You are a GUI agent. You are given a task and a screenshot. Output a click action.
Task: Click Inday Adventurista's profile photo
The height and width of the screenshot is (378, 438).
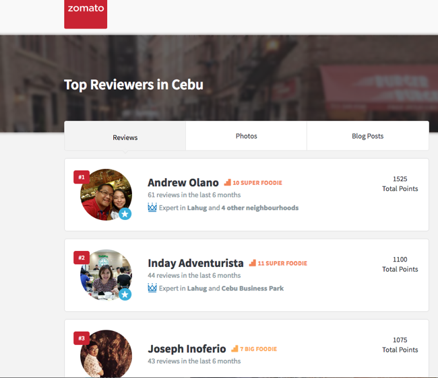tap(106, 275)
